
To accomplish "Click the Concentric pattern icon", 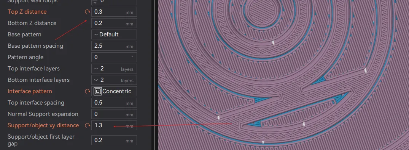I will click(98, 91).
